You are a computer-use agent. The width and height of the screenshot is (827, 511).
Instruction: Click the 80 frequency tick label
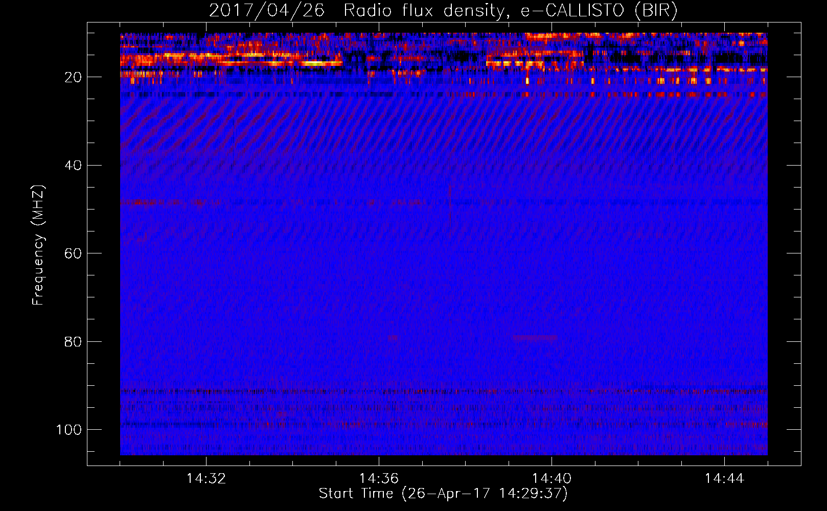[x=73, y=342]
